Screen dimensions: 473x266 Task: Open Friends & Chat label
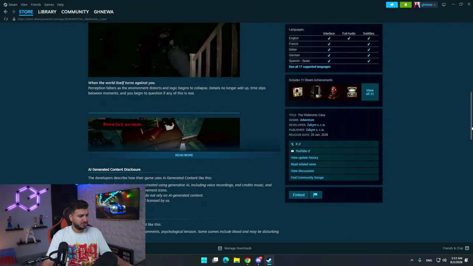453,248
